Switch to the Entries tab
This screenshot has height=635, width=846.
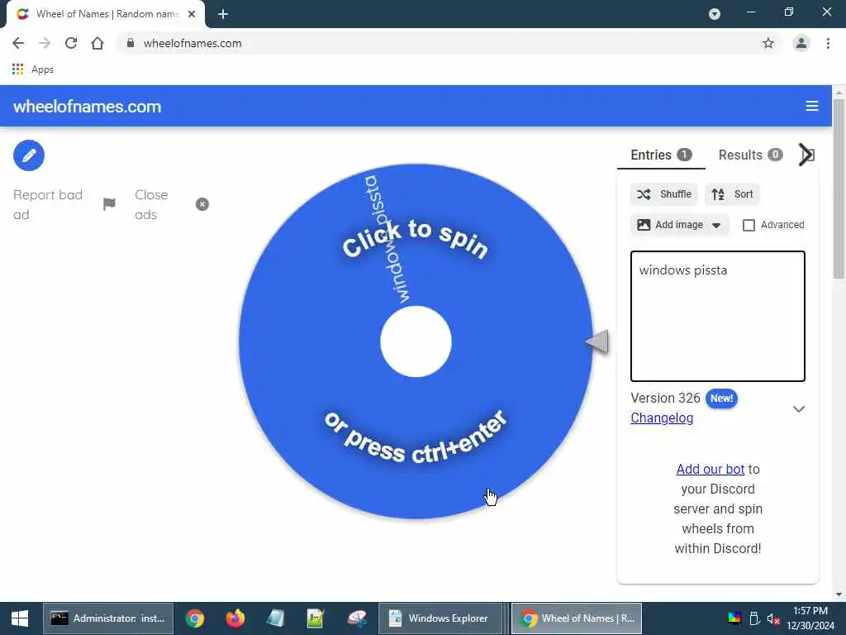661,155
